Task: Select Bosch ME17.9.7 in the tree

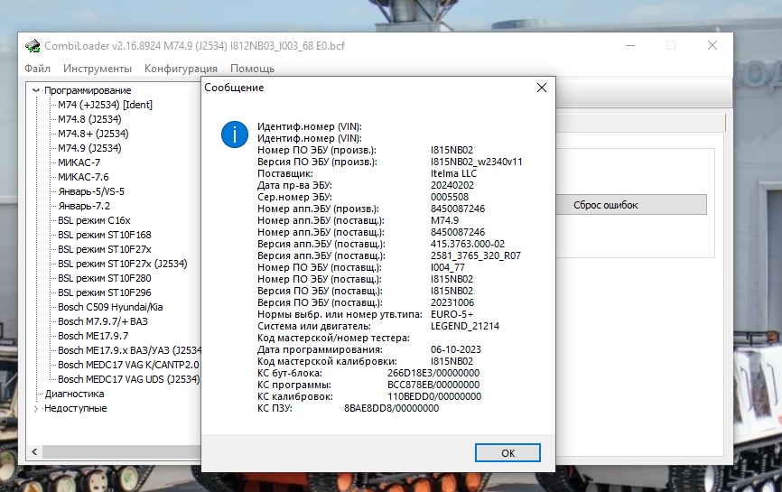Action: [93, 336]
